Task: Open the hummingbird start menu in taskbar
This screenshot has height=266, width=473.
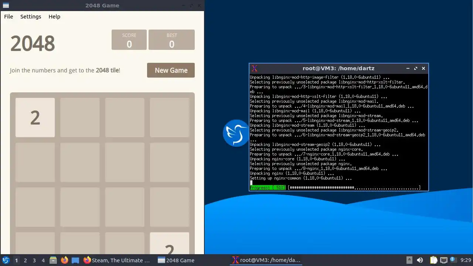Action: click(6, 260)
